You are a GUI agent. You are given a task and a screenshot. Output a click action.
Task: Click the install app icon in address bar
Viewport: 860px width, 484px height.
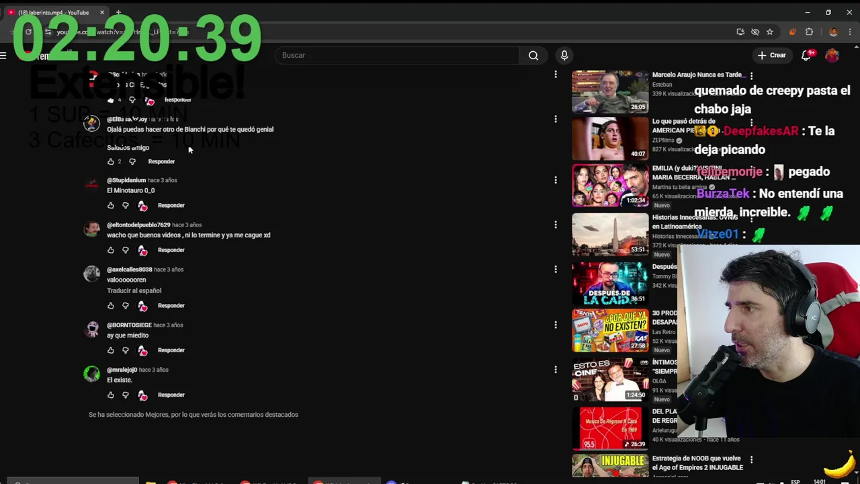tap(740, 32)
